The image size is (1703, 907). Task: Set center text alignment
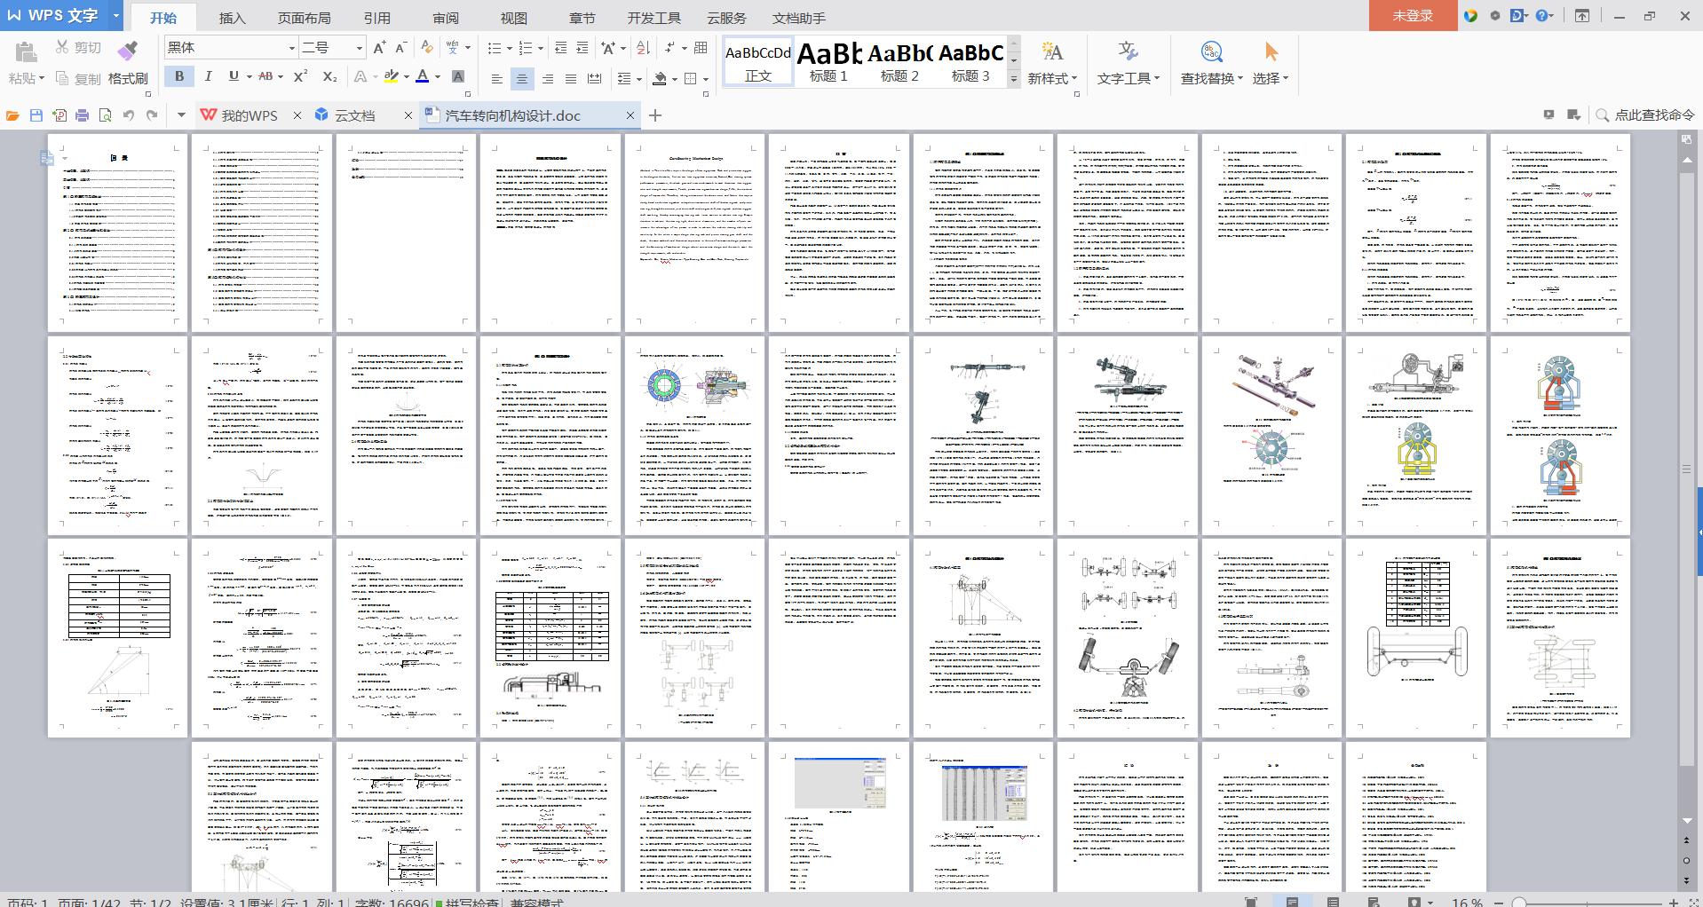(x=522, y=79)
